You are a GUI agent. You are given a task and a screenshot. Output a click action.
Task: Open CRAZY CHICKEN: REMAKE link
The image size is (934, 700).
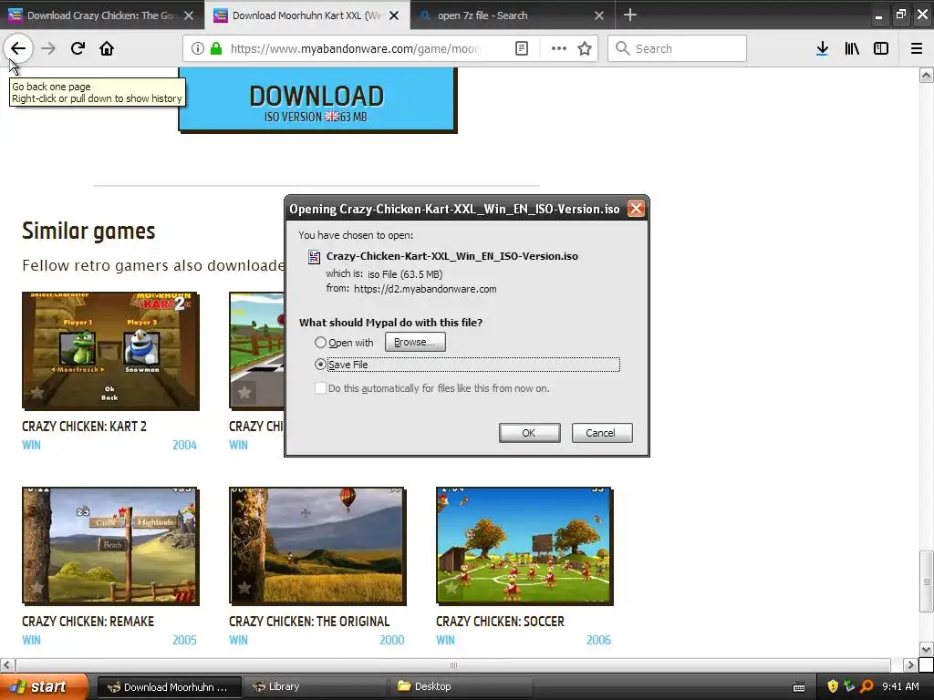pyautogui.click(x=88, y=622)
